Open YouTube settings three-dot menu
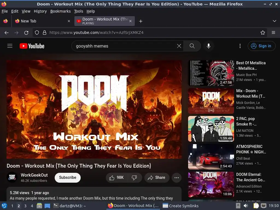 240,46
